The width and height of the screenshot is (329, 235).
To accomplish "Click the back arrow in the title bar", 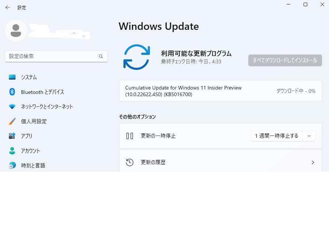I will [7, 7].
